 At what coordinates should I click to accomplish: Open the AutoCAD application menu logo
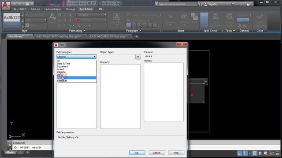pyautogui.click(x=5, y=5)
